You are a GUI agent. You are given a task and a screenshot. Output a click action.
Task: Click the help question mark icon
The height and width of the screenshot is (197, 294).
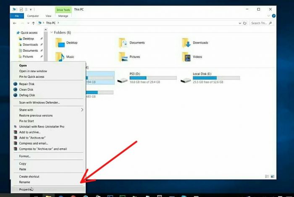(273, 16)
